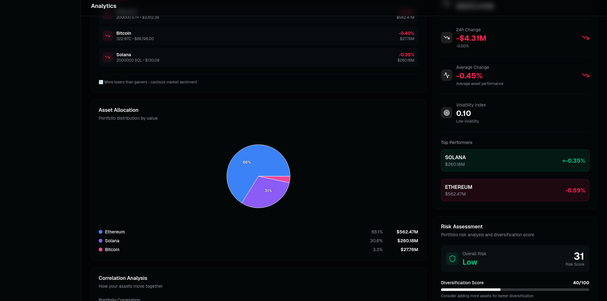
Task: Click the purple Solana legend dot
Action: point(101,241)
